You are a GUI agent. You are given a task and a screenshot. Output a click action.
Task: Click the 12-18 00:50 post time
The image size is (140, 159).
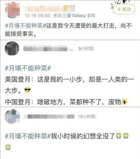pos(38,16)
